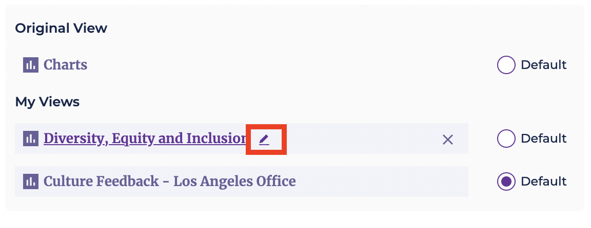The image size is (591, 228).
Task: Rename view using the pencil edit icon
Action: 264,140
